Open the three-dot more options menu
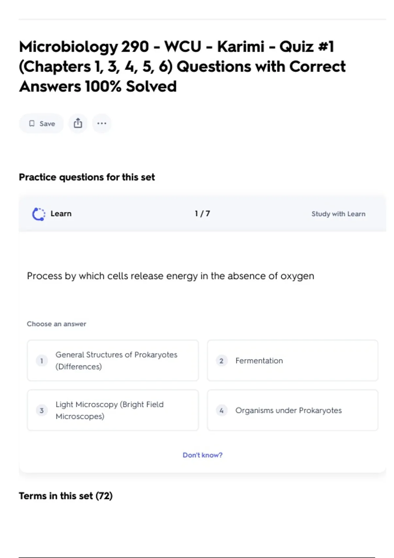 pyautogui.click(x=102, y=123)
